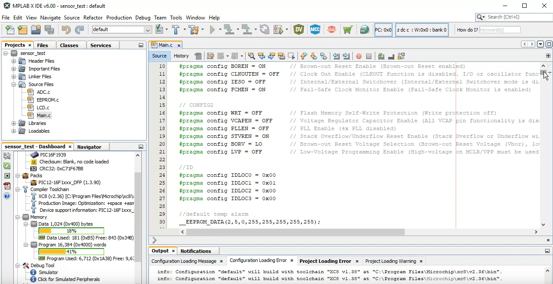Click the Open Project toolbar icon
The height and width of the screenshot is (284, 553).
tap(36, 30)
